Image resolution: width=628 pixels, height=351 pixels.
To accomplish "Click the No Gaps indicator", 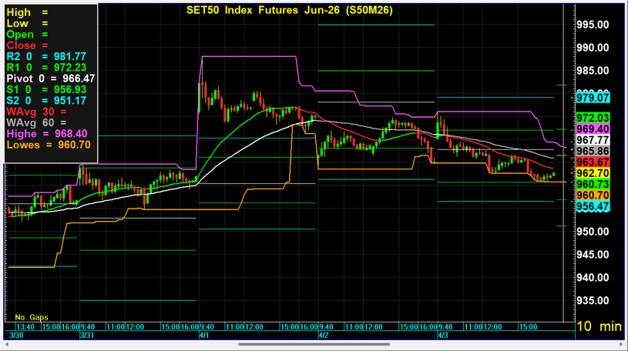I will tap(31, 317).
